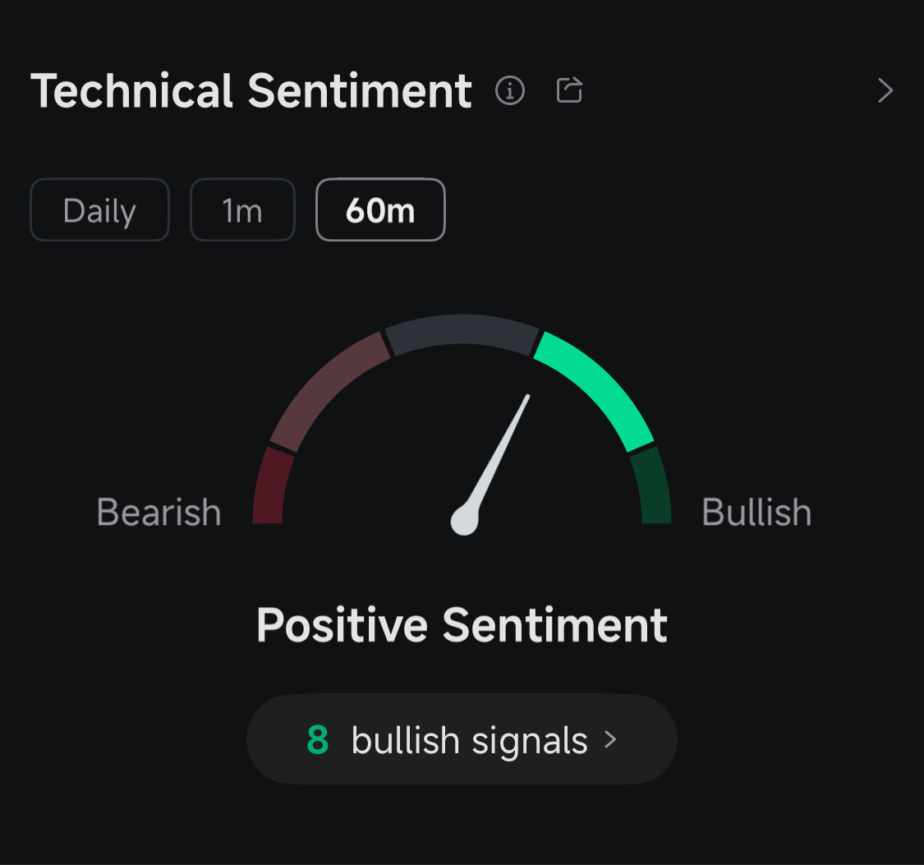Open the Technical Sentiment info icon

tap(510, 90)
